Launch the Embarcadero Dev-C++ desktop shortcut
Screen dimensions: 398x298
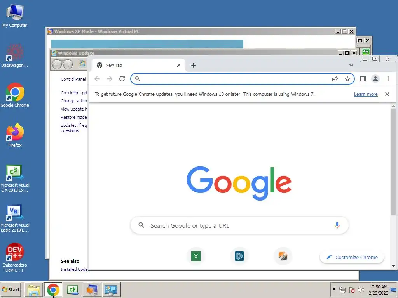click(x=15, y=258)
